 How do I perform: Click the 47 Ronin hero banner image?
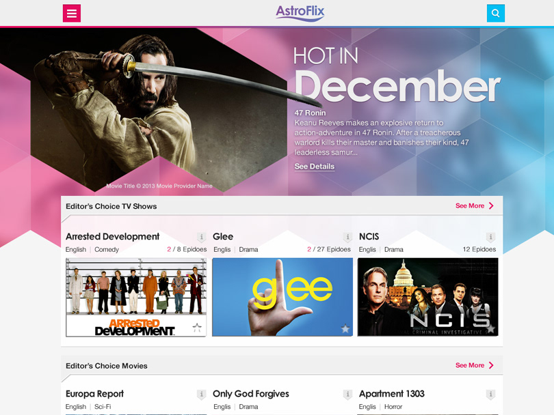point(159,110)
